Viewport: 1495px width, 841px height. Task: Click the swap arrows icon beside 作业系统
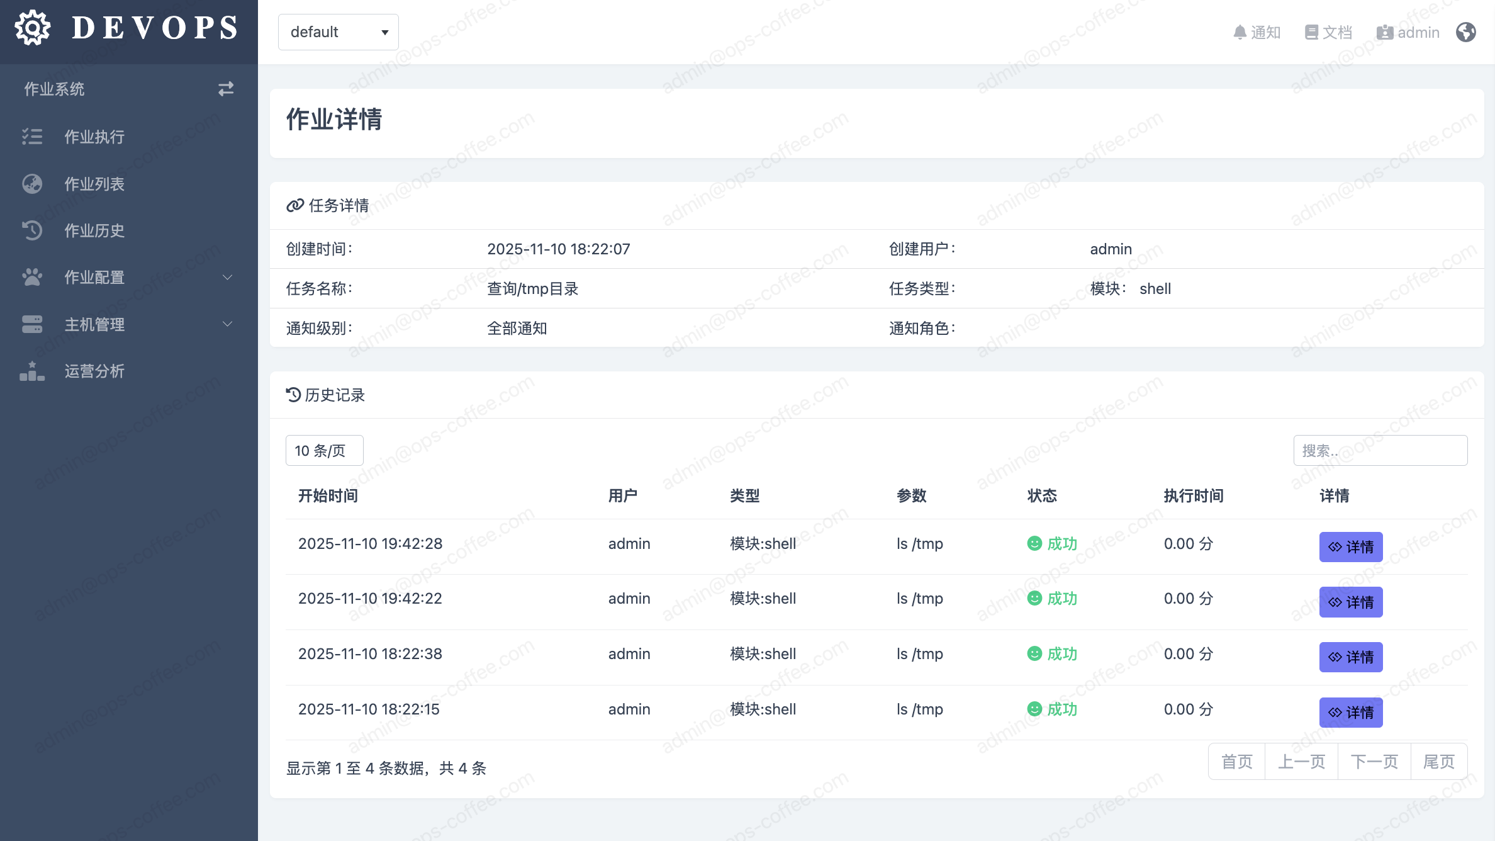point(226,89)
